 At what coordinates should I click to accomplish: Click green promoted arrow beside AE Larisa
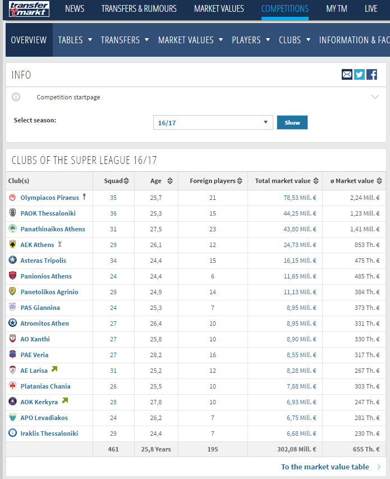tap(54, 369)
